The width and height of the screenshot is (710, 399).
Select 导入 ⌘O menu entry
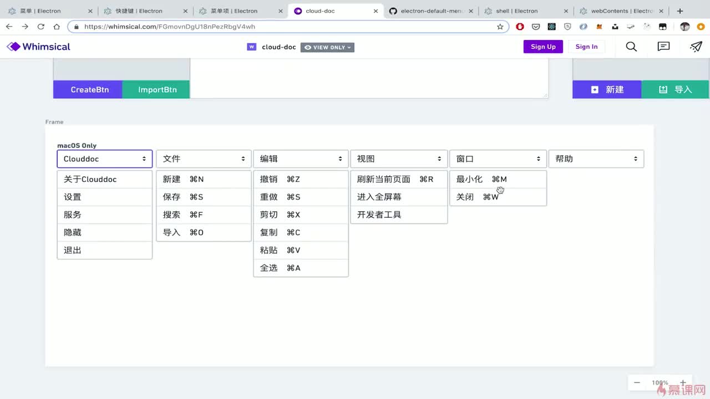coord(204,232)
